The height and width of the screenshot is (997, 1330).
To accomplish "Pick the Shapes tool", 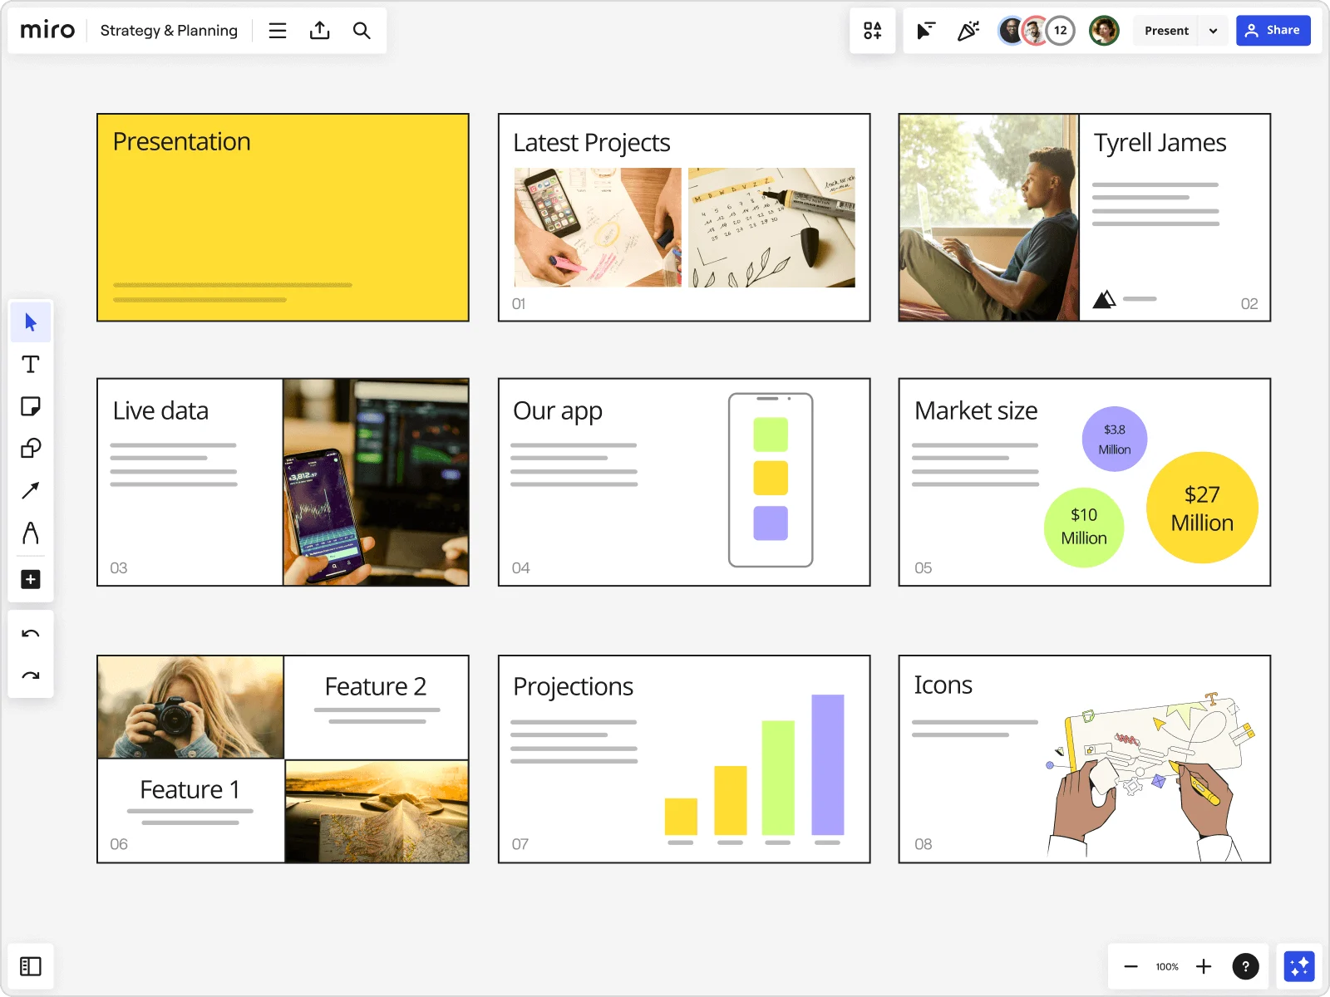I will [31, 449].
